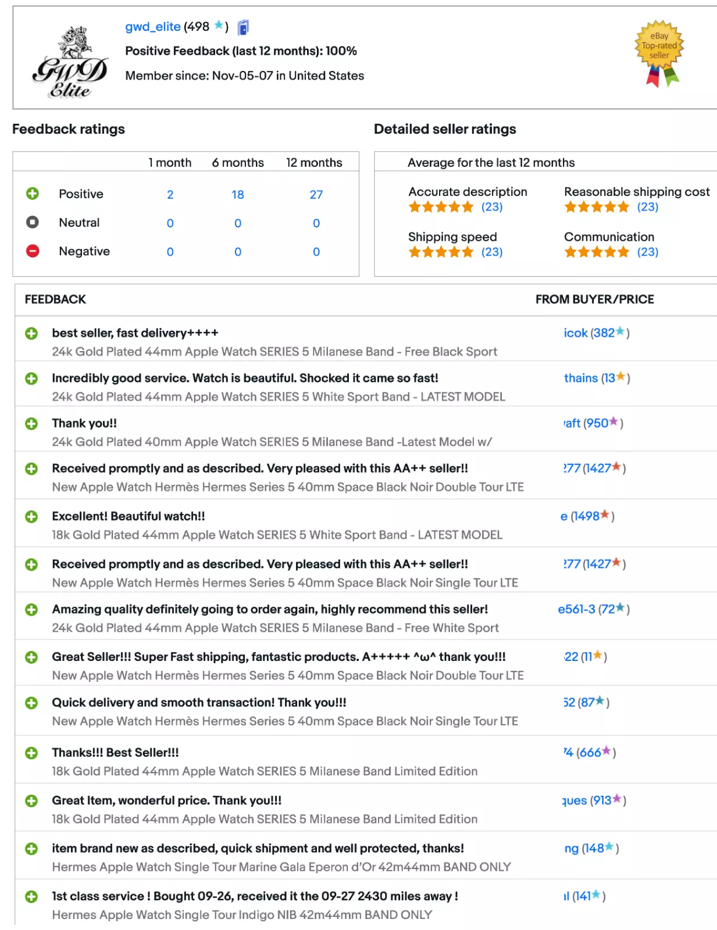Viewport: 717px width, 930px height.
Task: Click item '24k Gold Plated 44mm... Free Black Sport'
Action: point(274,352)
